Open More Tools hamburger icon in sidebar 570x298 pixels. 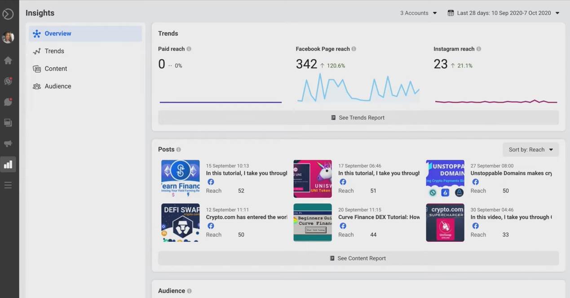[x=8, y=185]
